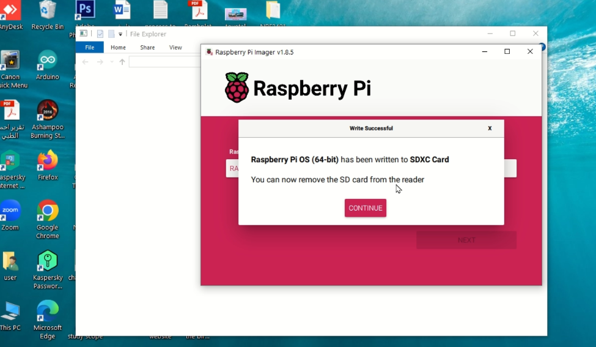
Task: Maximize the Raspberry Pi Imager window
Action: point(507,51)
